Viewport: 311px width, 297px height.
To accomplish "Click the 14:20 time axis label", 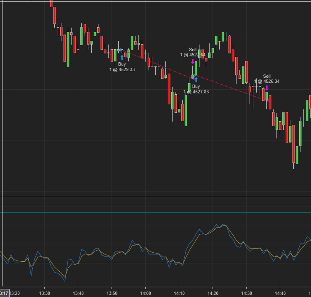I will 213,293.
